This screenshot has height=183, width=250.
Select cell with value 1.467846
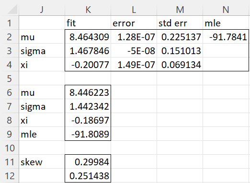click(x=88, y=50)
